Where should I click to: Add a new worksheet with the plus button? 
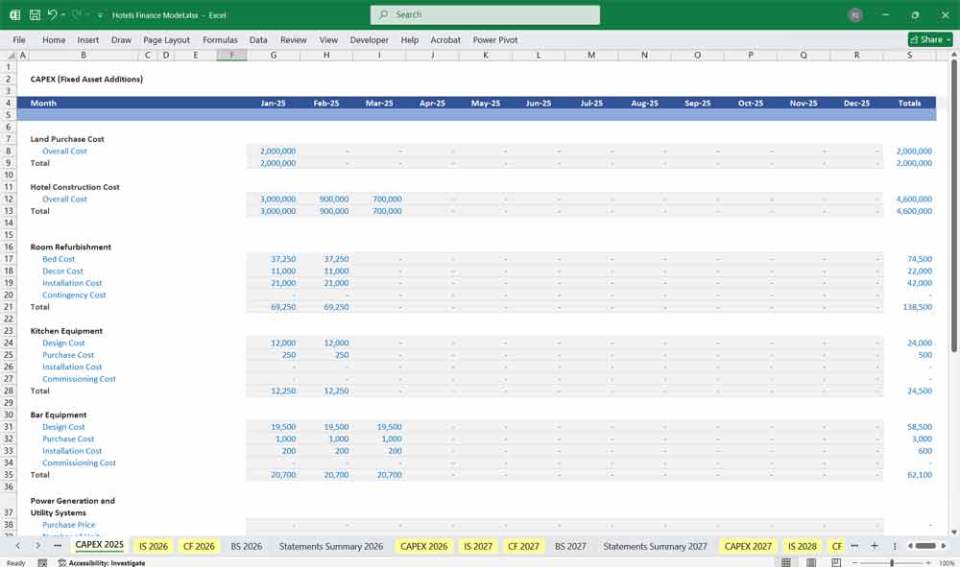point(874,545)
